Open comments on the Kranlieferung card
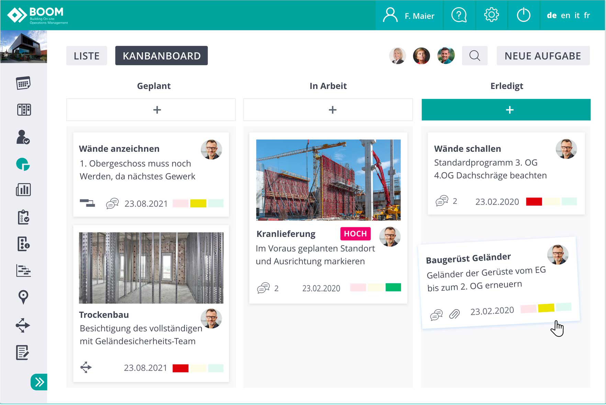This screenshot has width=606, height=405. pos(263,288)
